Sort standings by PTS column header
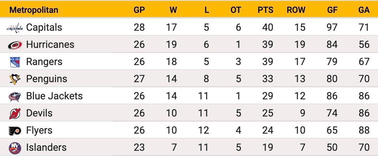378x159 pixels. point(266,10)
